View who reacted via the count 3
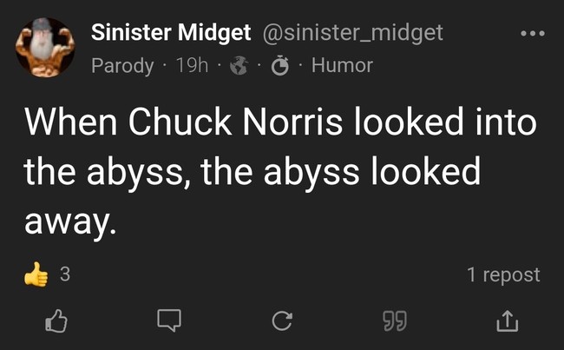Viewport: 564px width, 350px height. pos(64,275)
